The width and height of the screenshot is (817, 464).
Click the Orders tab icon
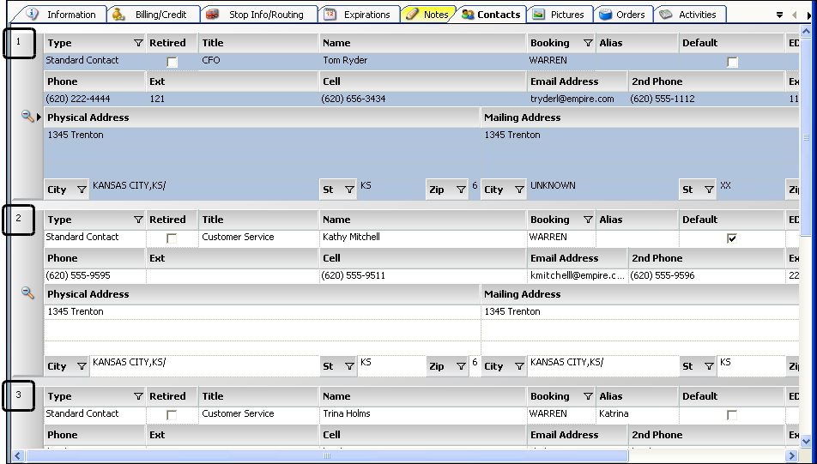[x=605, y=14]
